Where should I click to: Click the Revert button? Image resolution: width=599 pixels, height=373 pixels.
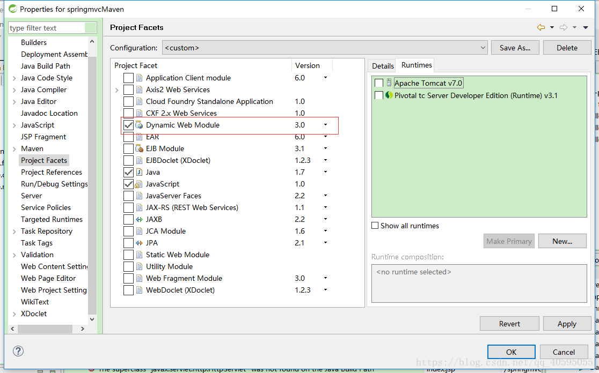[509, 323]
